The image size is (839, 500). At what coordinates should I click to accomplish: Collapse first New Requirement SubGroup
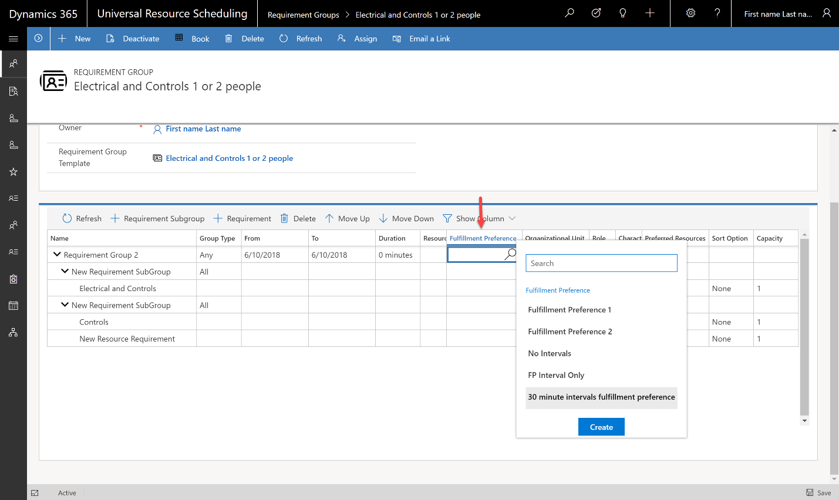(65, 272)
